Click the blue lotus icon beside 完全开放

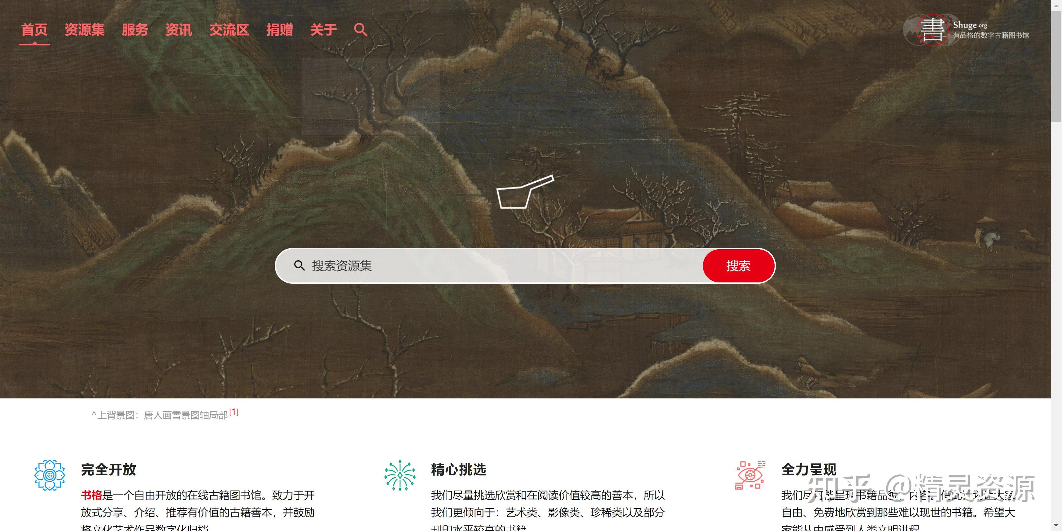(x=49, y=475)
